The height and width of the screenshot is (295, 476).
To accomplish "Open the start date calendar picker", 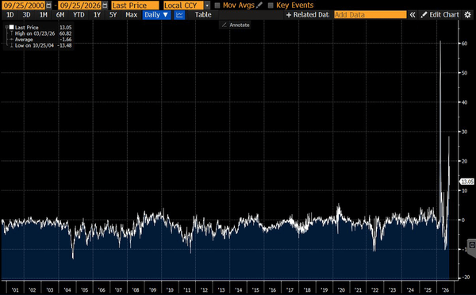I will pyautogui.click(x=48, y=6).
